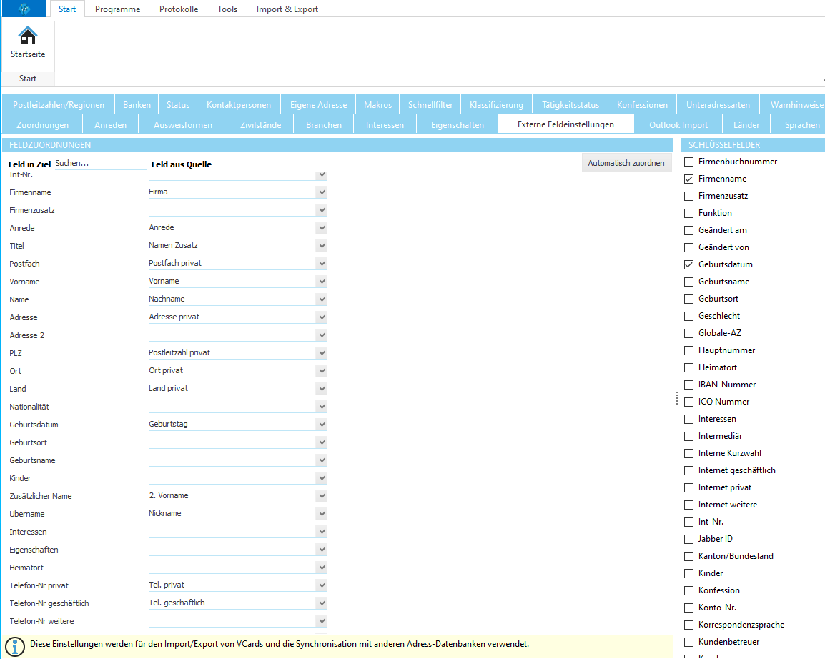Uncheck the Geburtsdatum key field
Image resolution: width=825 pixels, height=659 pixels.
[689, 264]
